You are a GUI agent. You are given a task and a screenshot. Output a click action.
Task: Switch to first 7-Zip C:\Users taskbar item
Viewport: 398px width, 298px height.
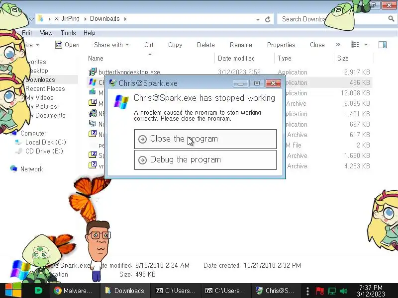[x=175, y=291]
